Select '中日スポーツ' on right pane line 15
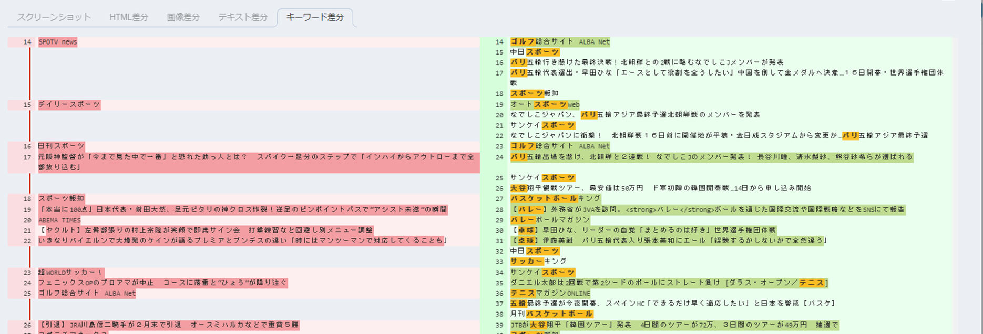Viewport: 983px width, 334px height. tap(535, 52)
